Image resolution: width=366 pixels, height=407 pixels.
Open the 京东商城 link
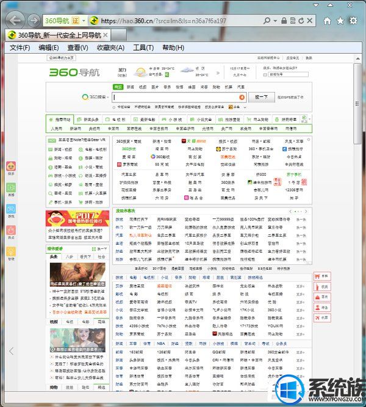click(x=129, y=164)
